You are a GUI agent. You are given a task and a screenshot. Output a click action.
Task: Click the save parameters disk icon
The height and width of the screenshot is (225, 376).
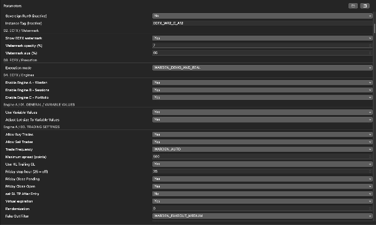[x=365, y=6]
